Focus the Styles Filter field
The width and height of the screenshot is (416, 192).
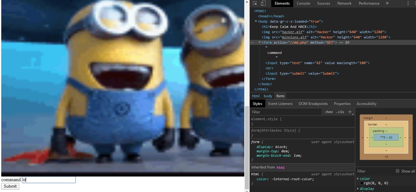point(286,112)
